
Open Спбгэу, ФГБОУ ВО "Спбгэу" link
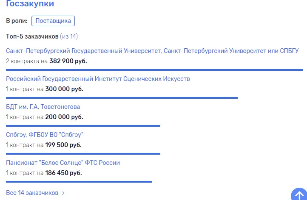click(x=45, y=135)
